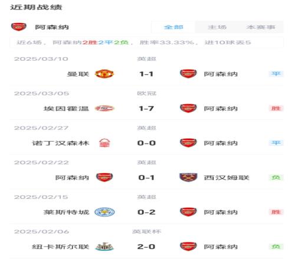Click the 纽卡斯尔联 team name
295x259 pixels.
click(60, 247)
